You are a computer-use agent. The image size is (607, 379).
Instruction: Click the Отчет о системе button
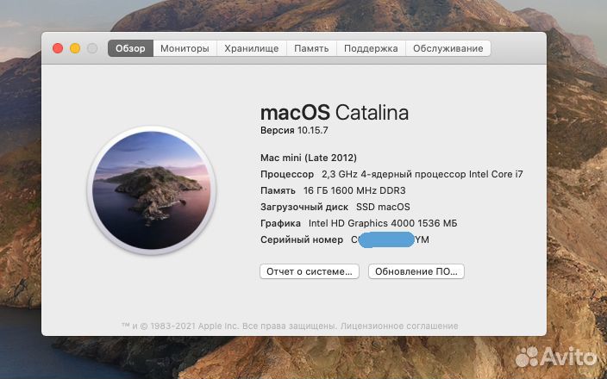[x=310, y=271]
